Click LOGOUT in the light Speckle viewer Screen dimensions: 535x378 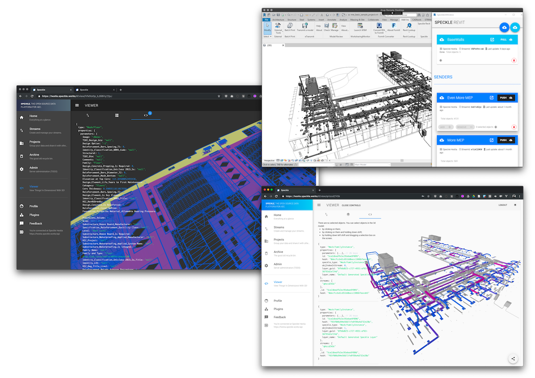pos(502,205)
